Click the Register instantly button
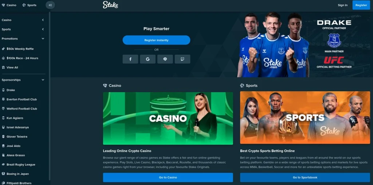The height and width of the screenshot is (185, 373). click(156, 40)
